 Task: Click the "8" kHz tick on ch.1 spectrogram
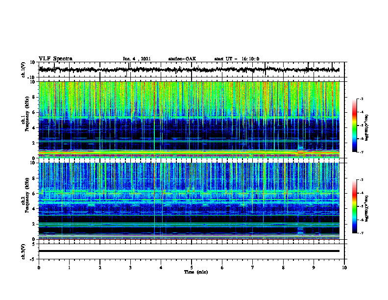pos(34,97)
